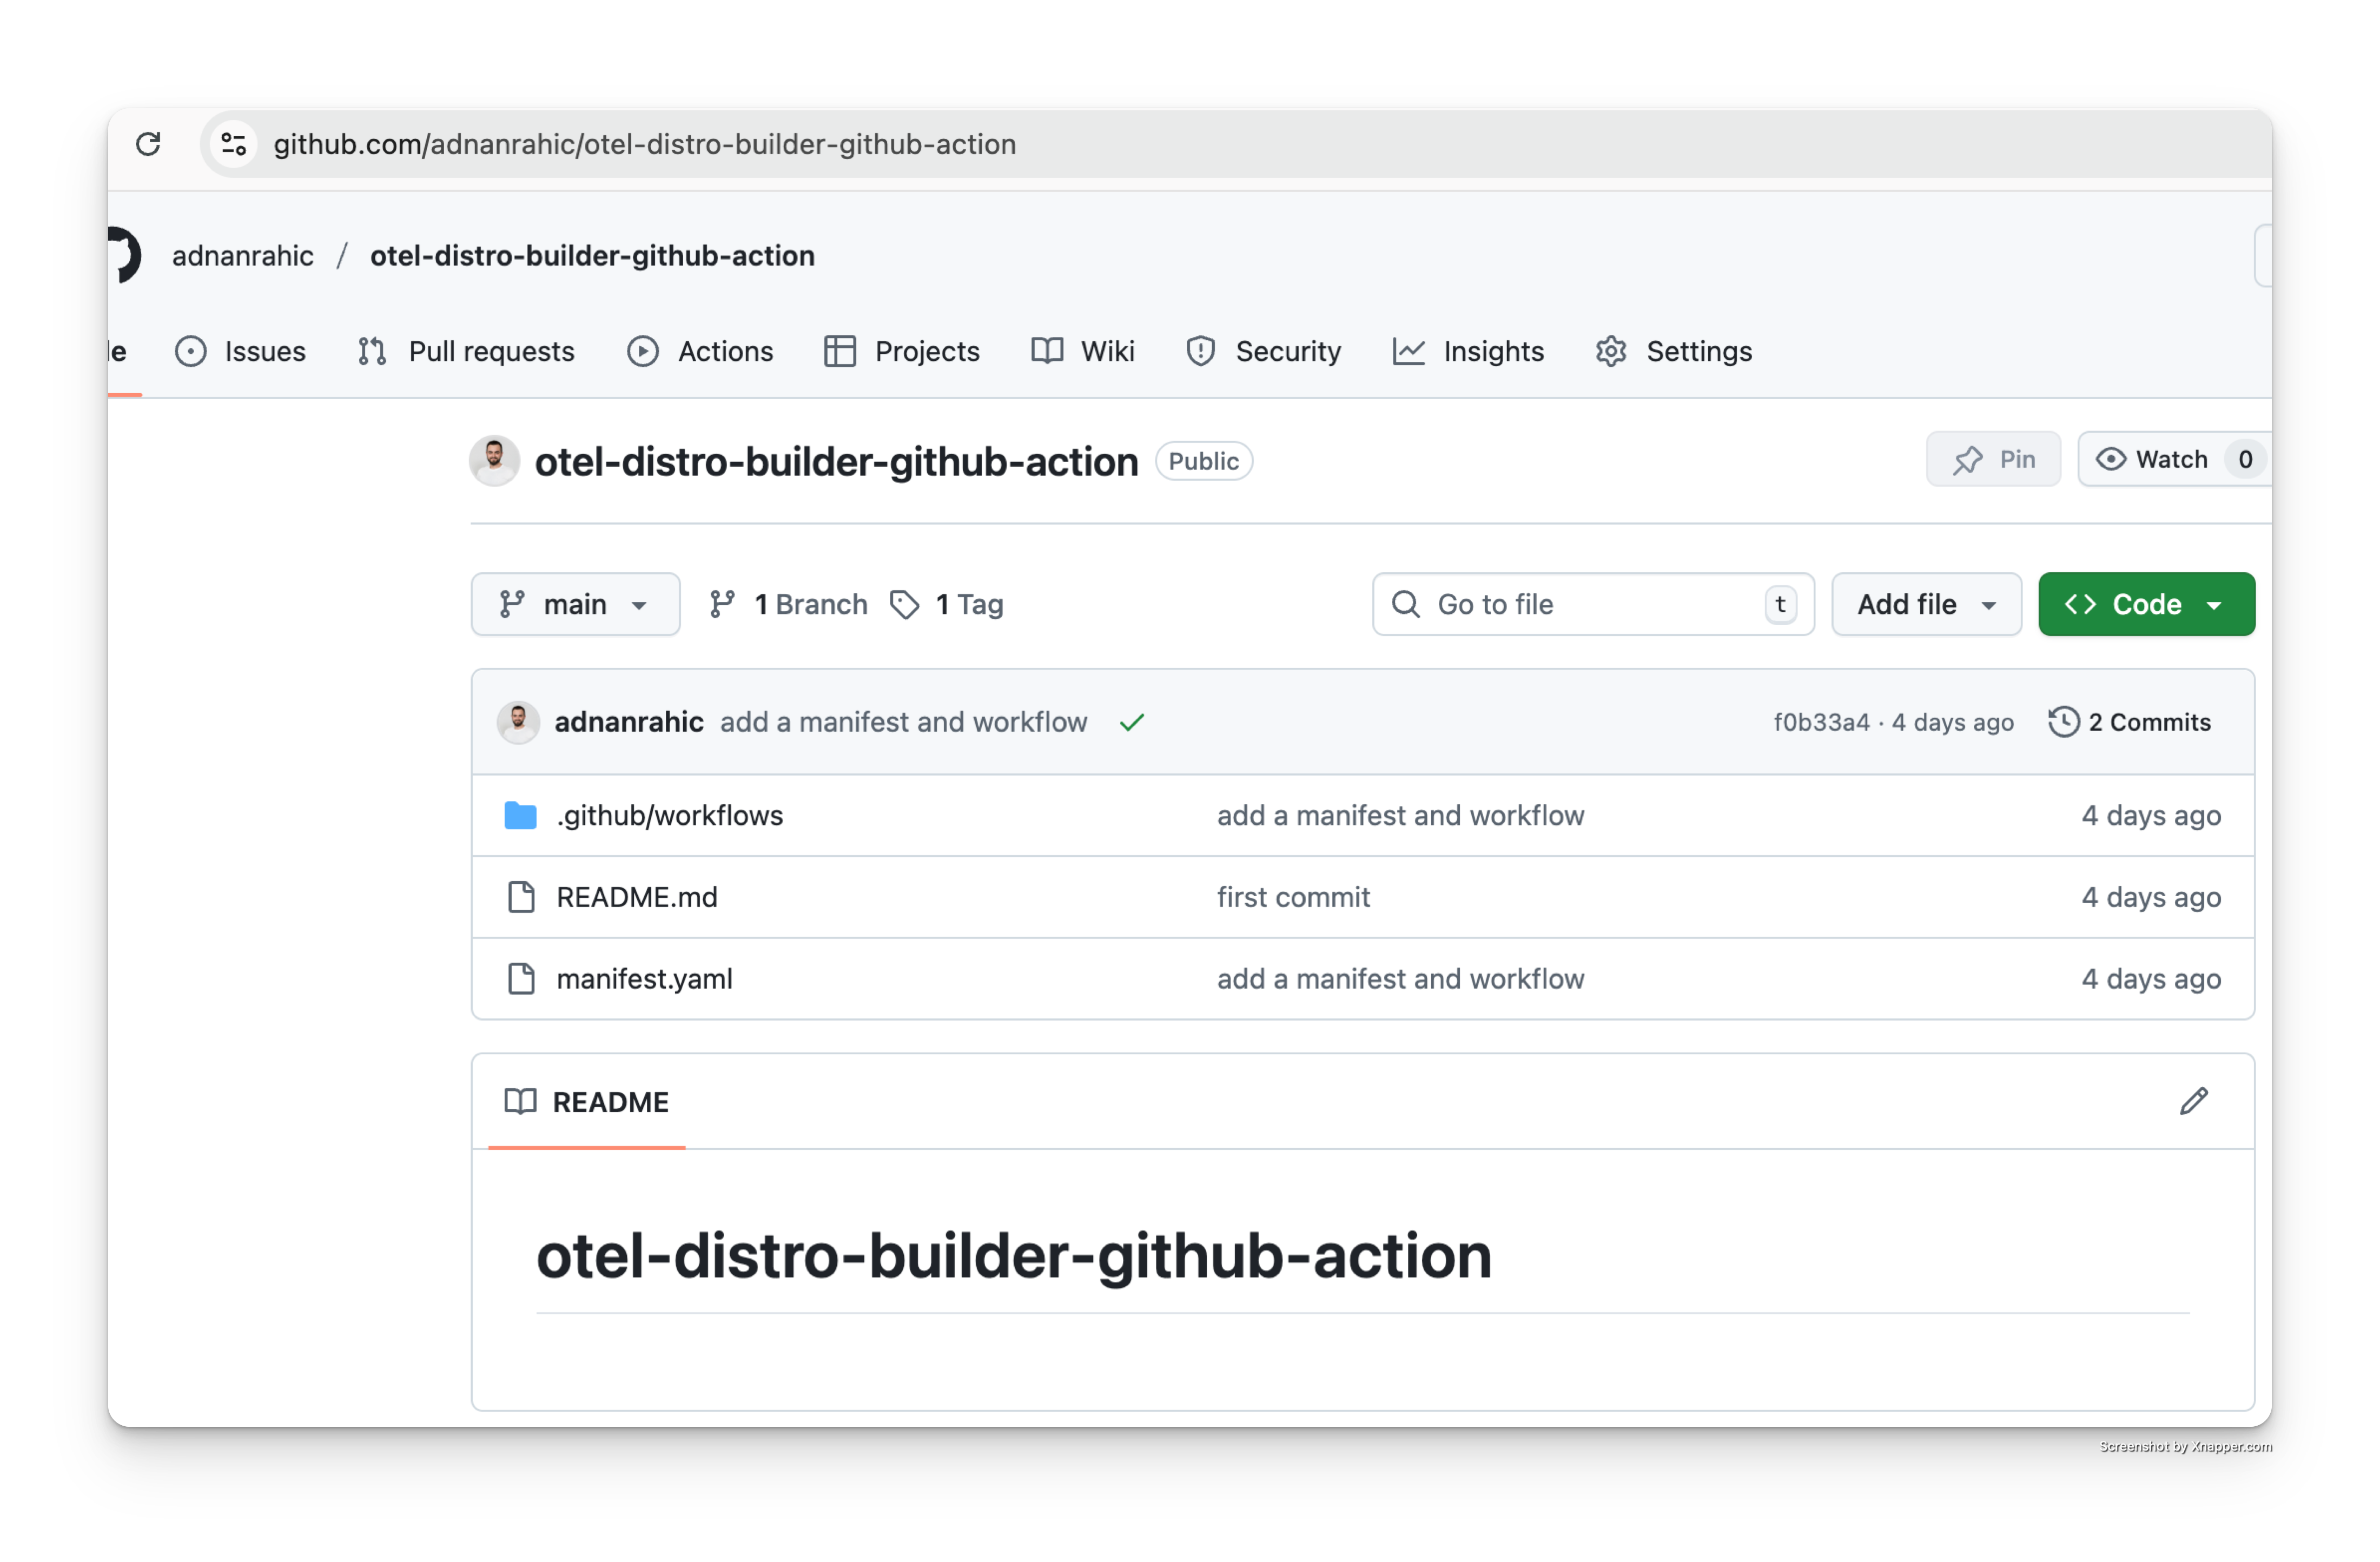Expand the main branch selector
This screenshot has height=1562, width=2380.
tap(575, 604)
